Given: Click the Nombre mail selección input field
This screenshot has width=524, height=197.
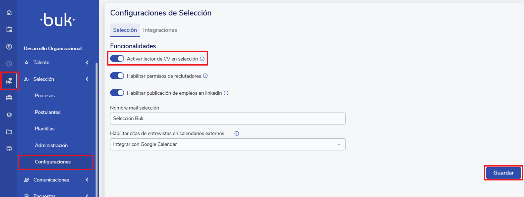Looking at the screenshot, I should [x=227, y=119].
